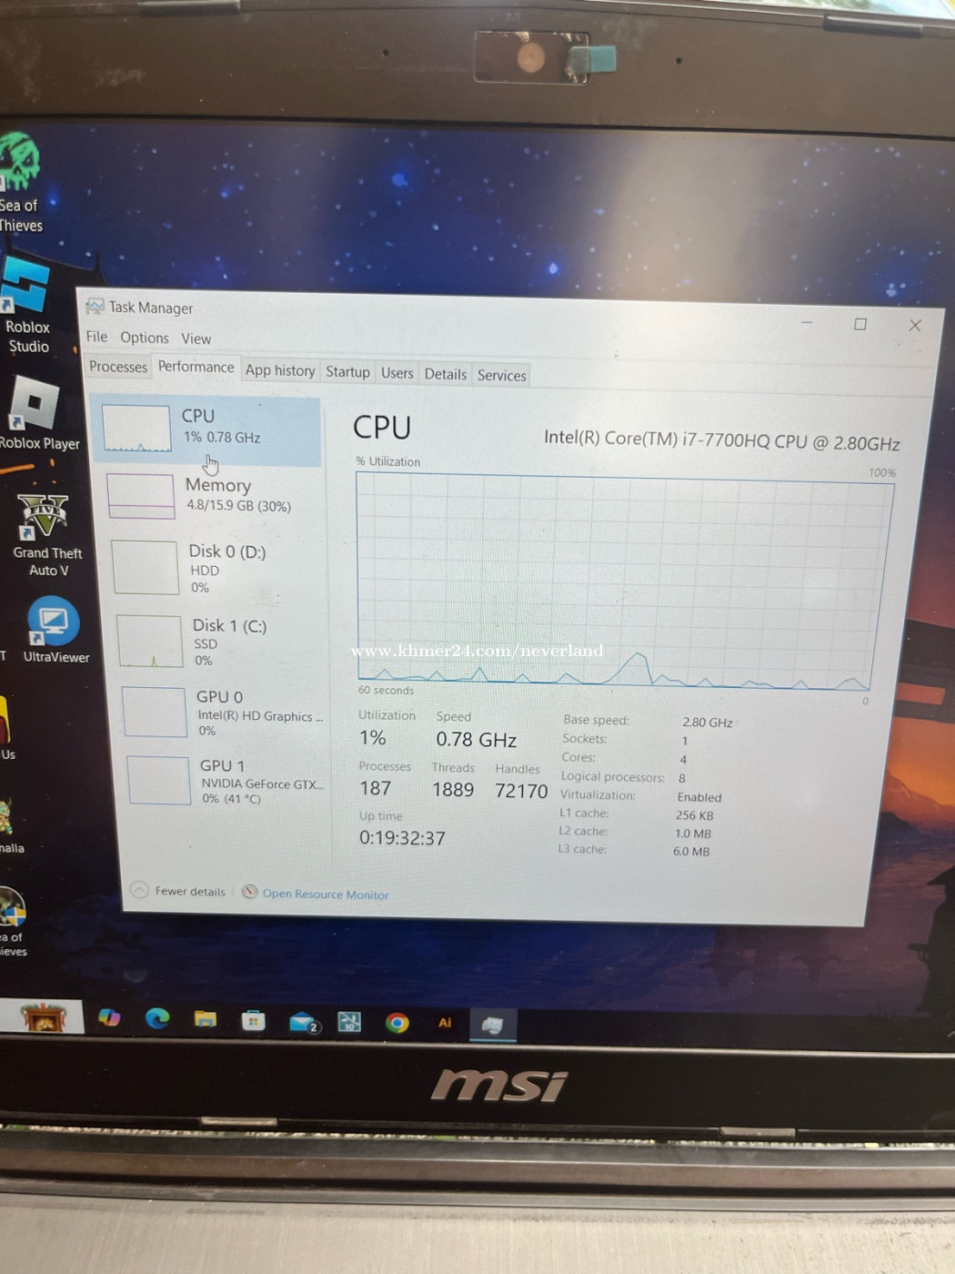Open the File menu
This screenshot has width=955, height=1274.
96,337
